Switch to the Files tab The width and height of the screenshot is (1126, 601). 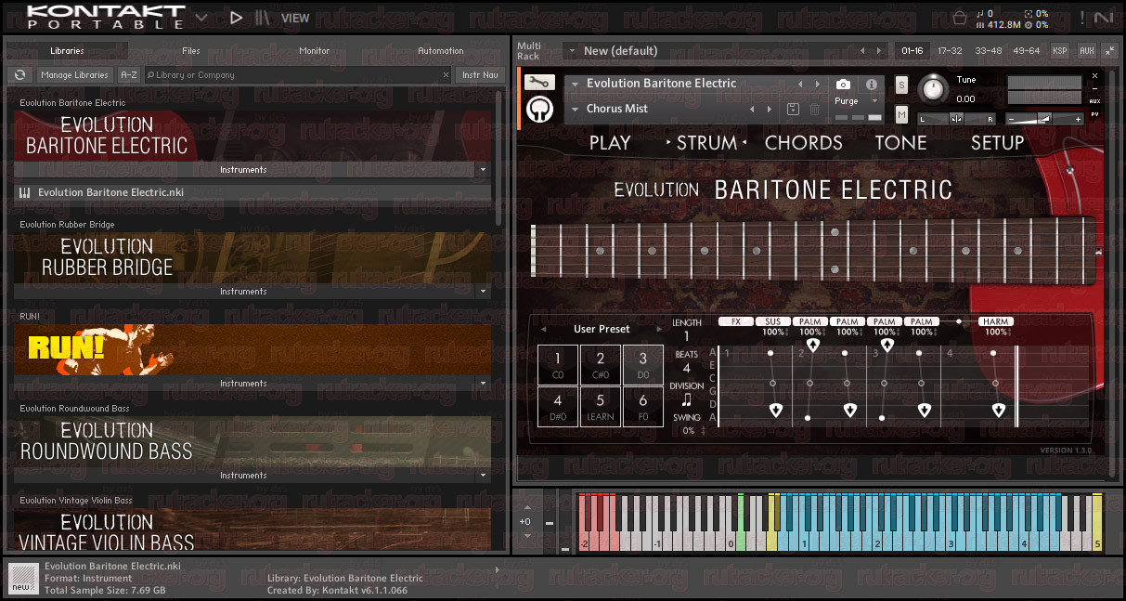[x=191, y=51]
